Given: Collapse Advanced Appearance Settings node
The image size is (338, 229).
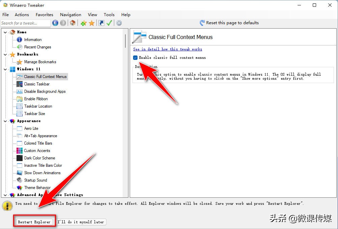Looking at the screenshot, I should [5, 195].
